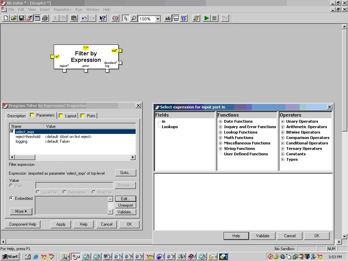
Task: Click the context help pointer icon
Action: (103, 18)
